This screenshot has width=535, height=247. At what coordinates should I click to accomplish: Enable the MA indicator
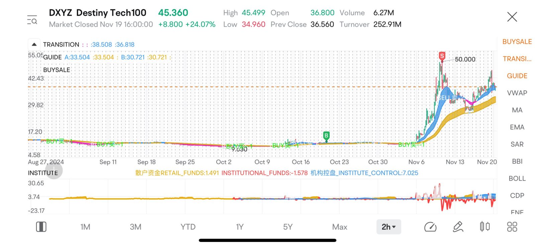click(x=517, y=110)
